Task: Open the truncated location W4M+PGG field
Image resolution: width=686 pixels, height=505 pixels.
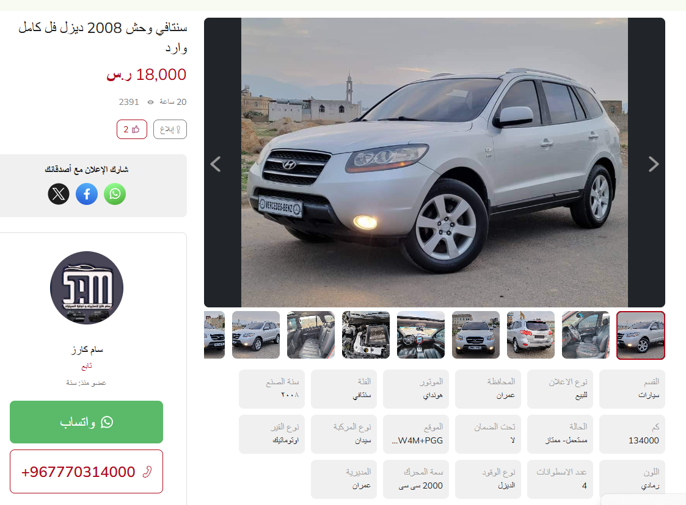Action: click(416, 434)
